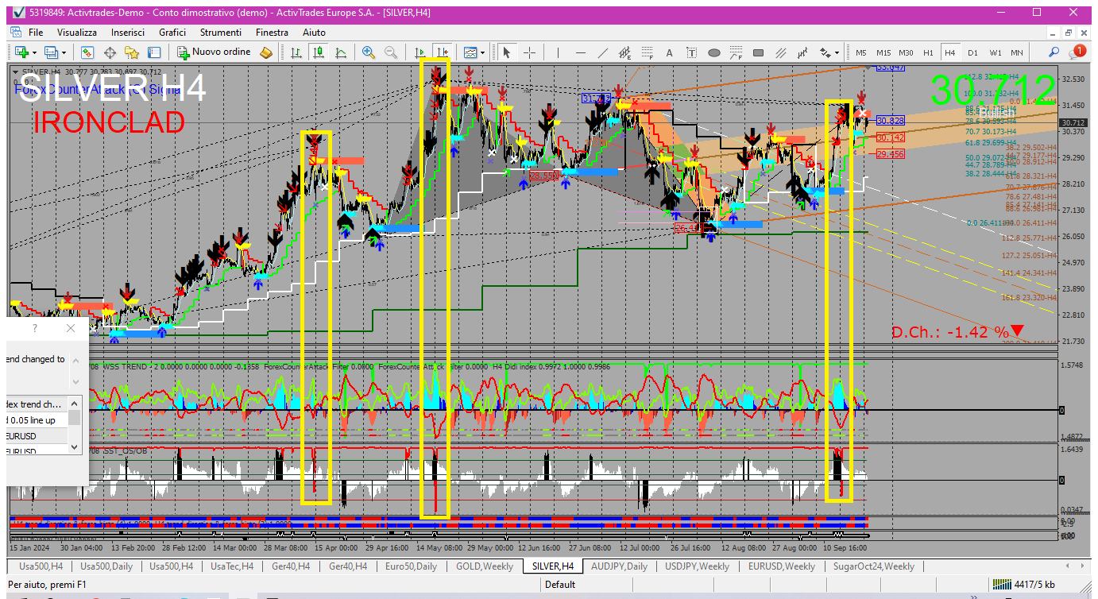This screenshot has width=1098, height=599.
Task: Pick the trendline drawing tool
Action: pos(603,52)
